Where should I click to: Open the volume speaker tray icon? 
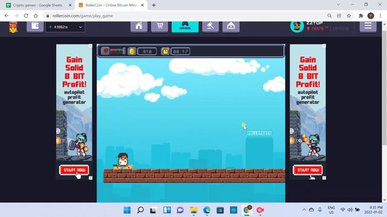(x=350, y=210)
